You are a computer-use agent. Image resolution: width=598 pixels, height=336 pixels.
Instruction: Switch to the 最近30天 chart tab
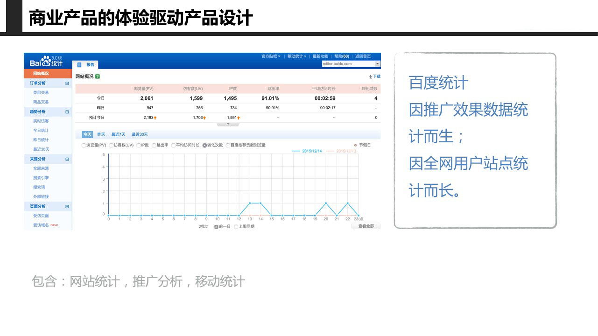[140, 134]
